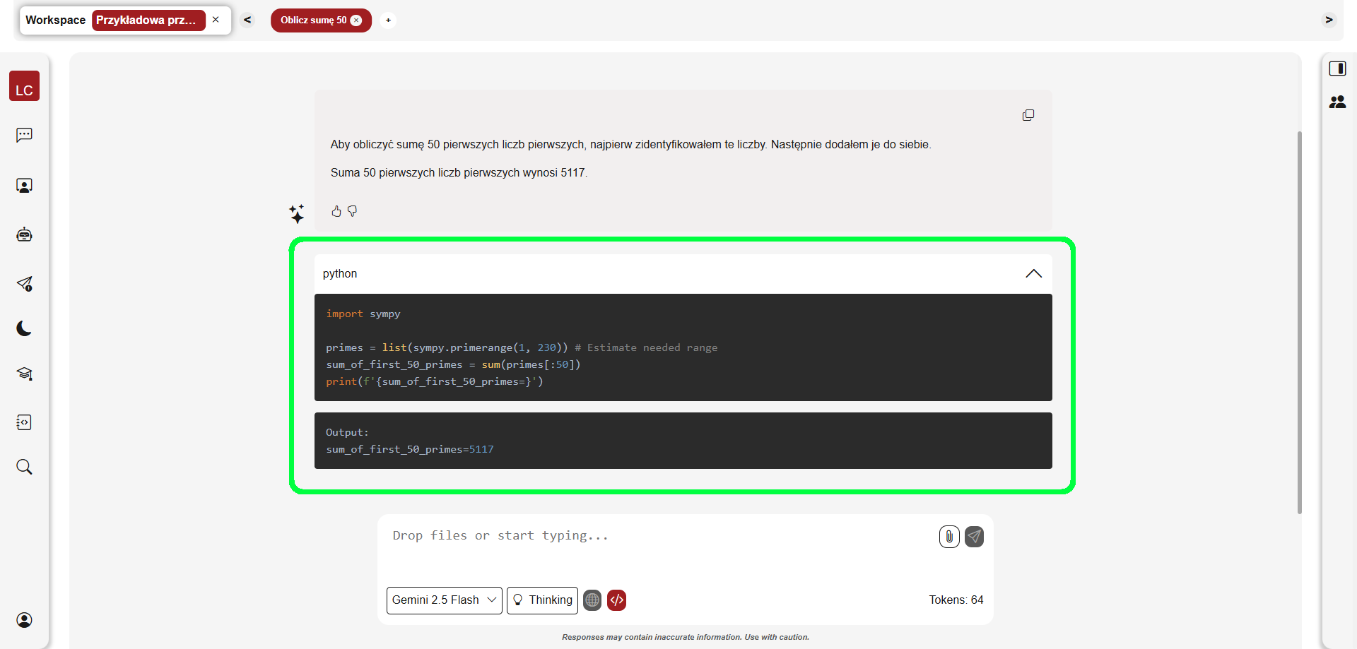Screen dimensions: 1357x649
Task: Open the Gemini 2.5 Flash model dropdown
Action: [445, 600]
